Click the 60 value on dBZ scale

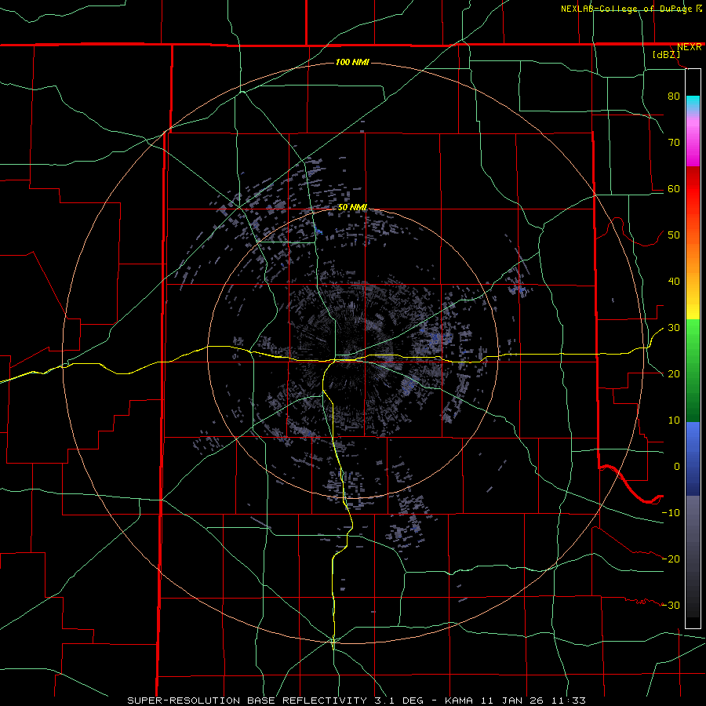click(x=674, y=188)
